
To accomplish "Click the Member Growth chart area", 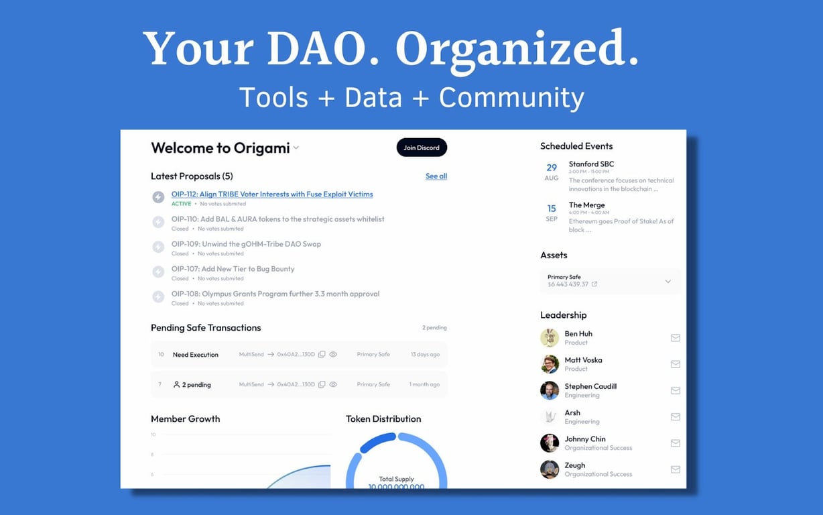I will (x=241, y=459).
